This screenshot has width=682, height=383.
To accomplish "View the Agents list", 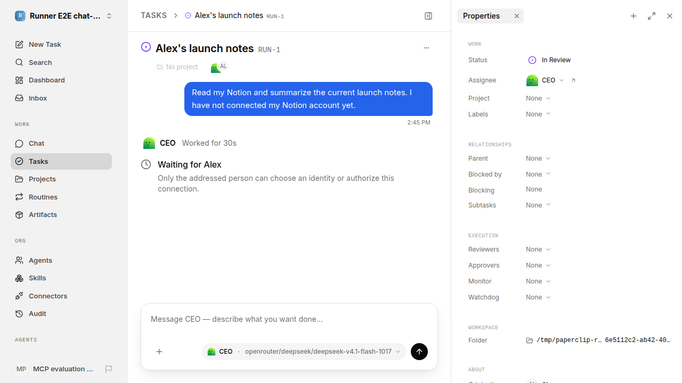I will pyautogui.click(x=61, y=260).
